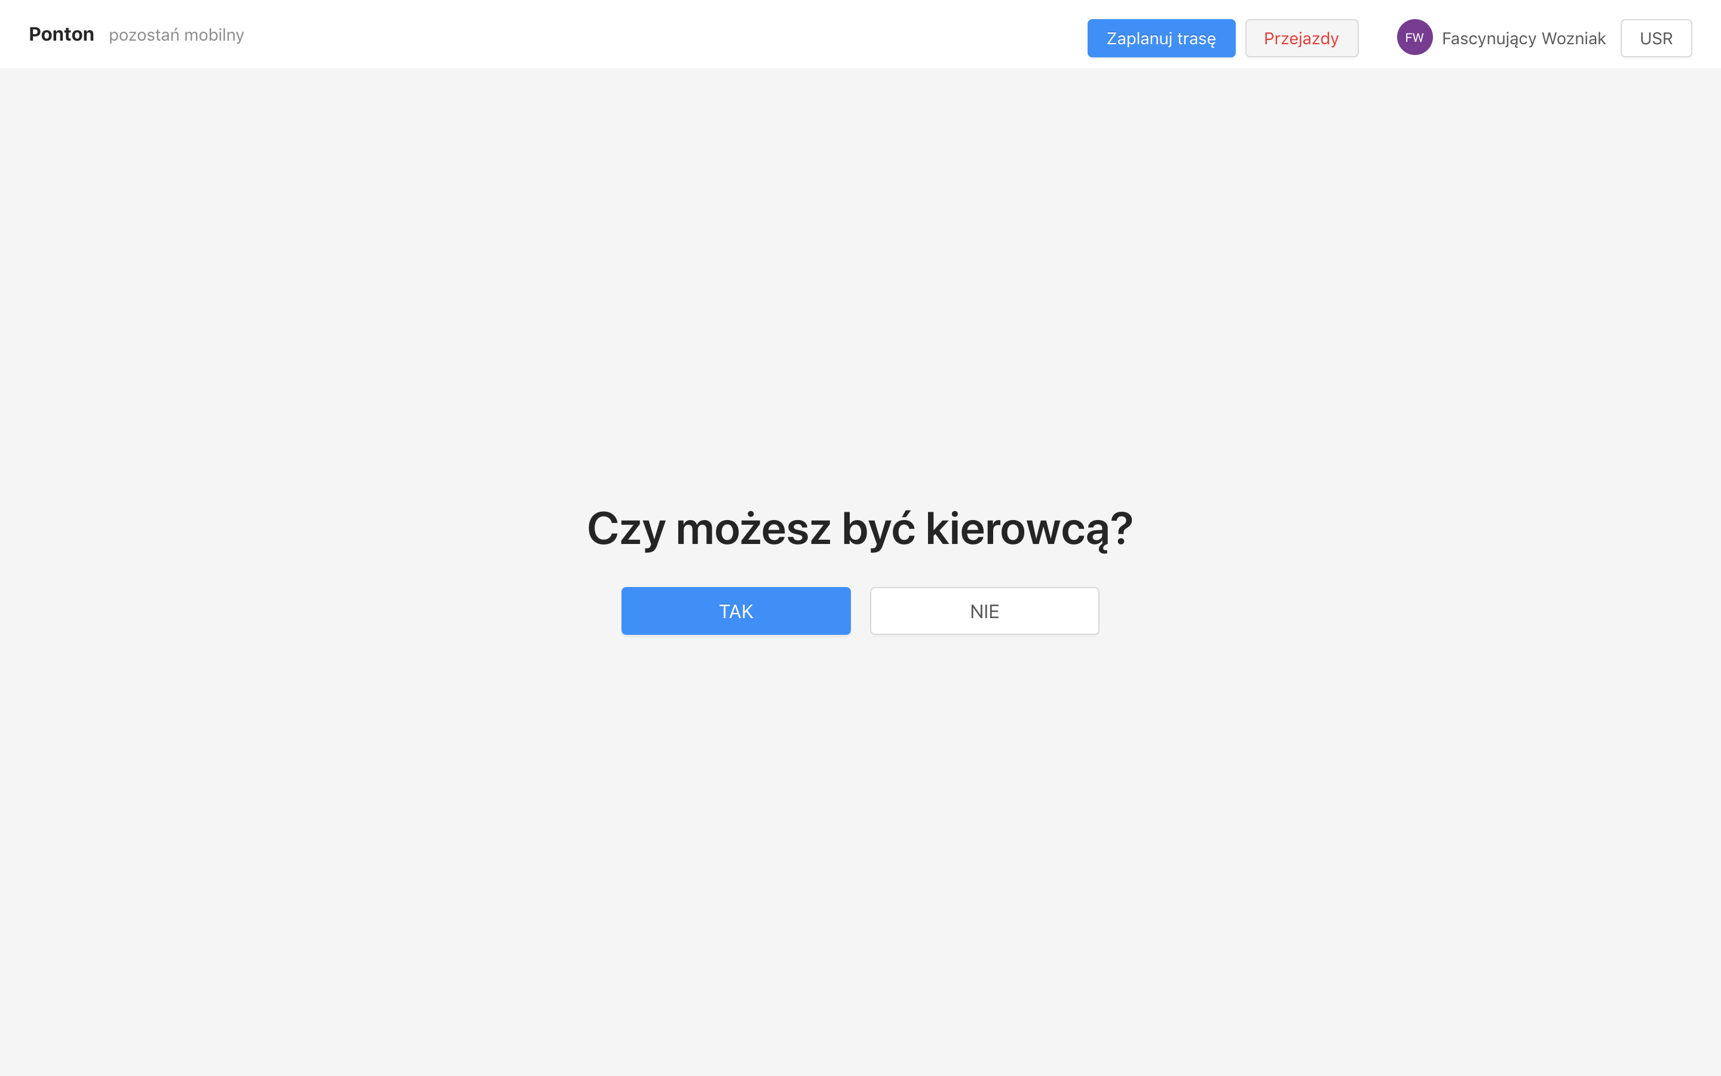
Task: View rides using the red-text Przejazdy button
Action: pyautogui.click(x=1301, y=38)
